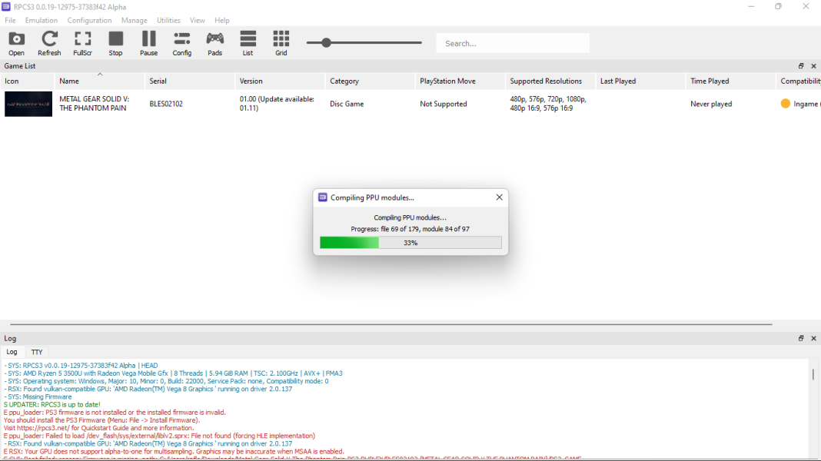
Task: Click the dialog's purple RPCS3 icon
Action: [323, 197]
